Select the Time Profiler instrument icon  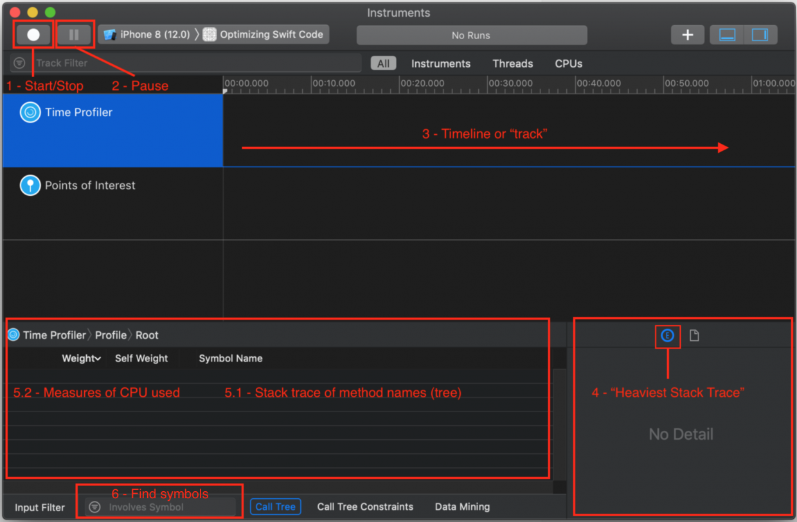point(30,112)
